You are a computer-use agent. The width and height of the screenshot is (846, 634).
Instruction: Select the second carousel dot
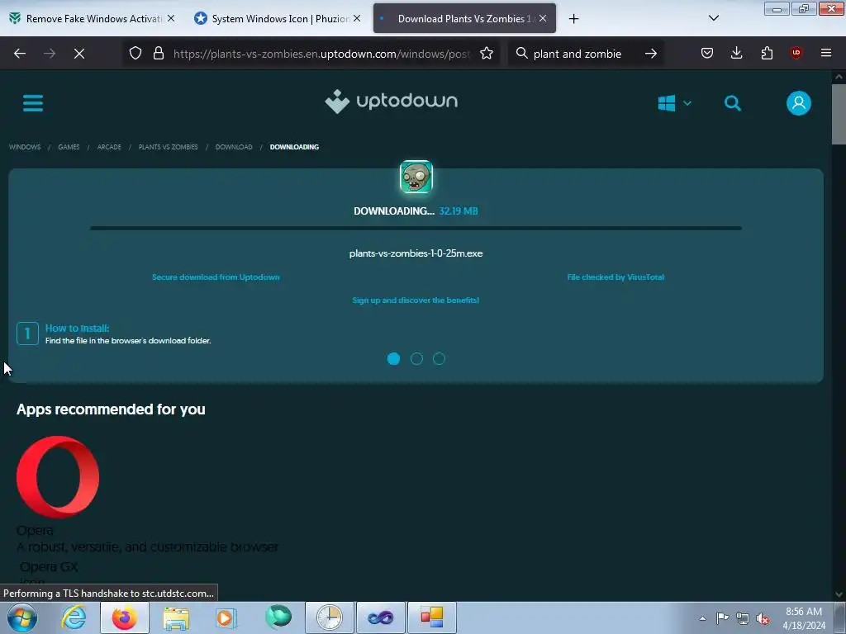pyautogui.click(x=416, y=358)
